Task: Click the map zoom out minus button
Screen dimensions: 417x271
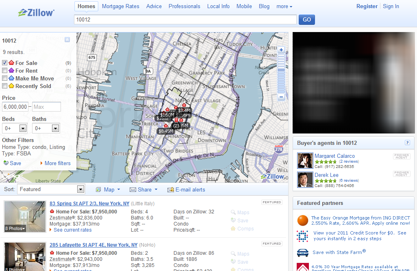Action: click(x=281, y=97)
